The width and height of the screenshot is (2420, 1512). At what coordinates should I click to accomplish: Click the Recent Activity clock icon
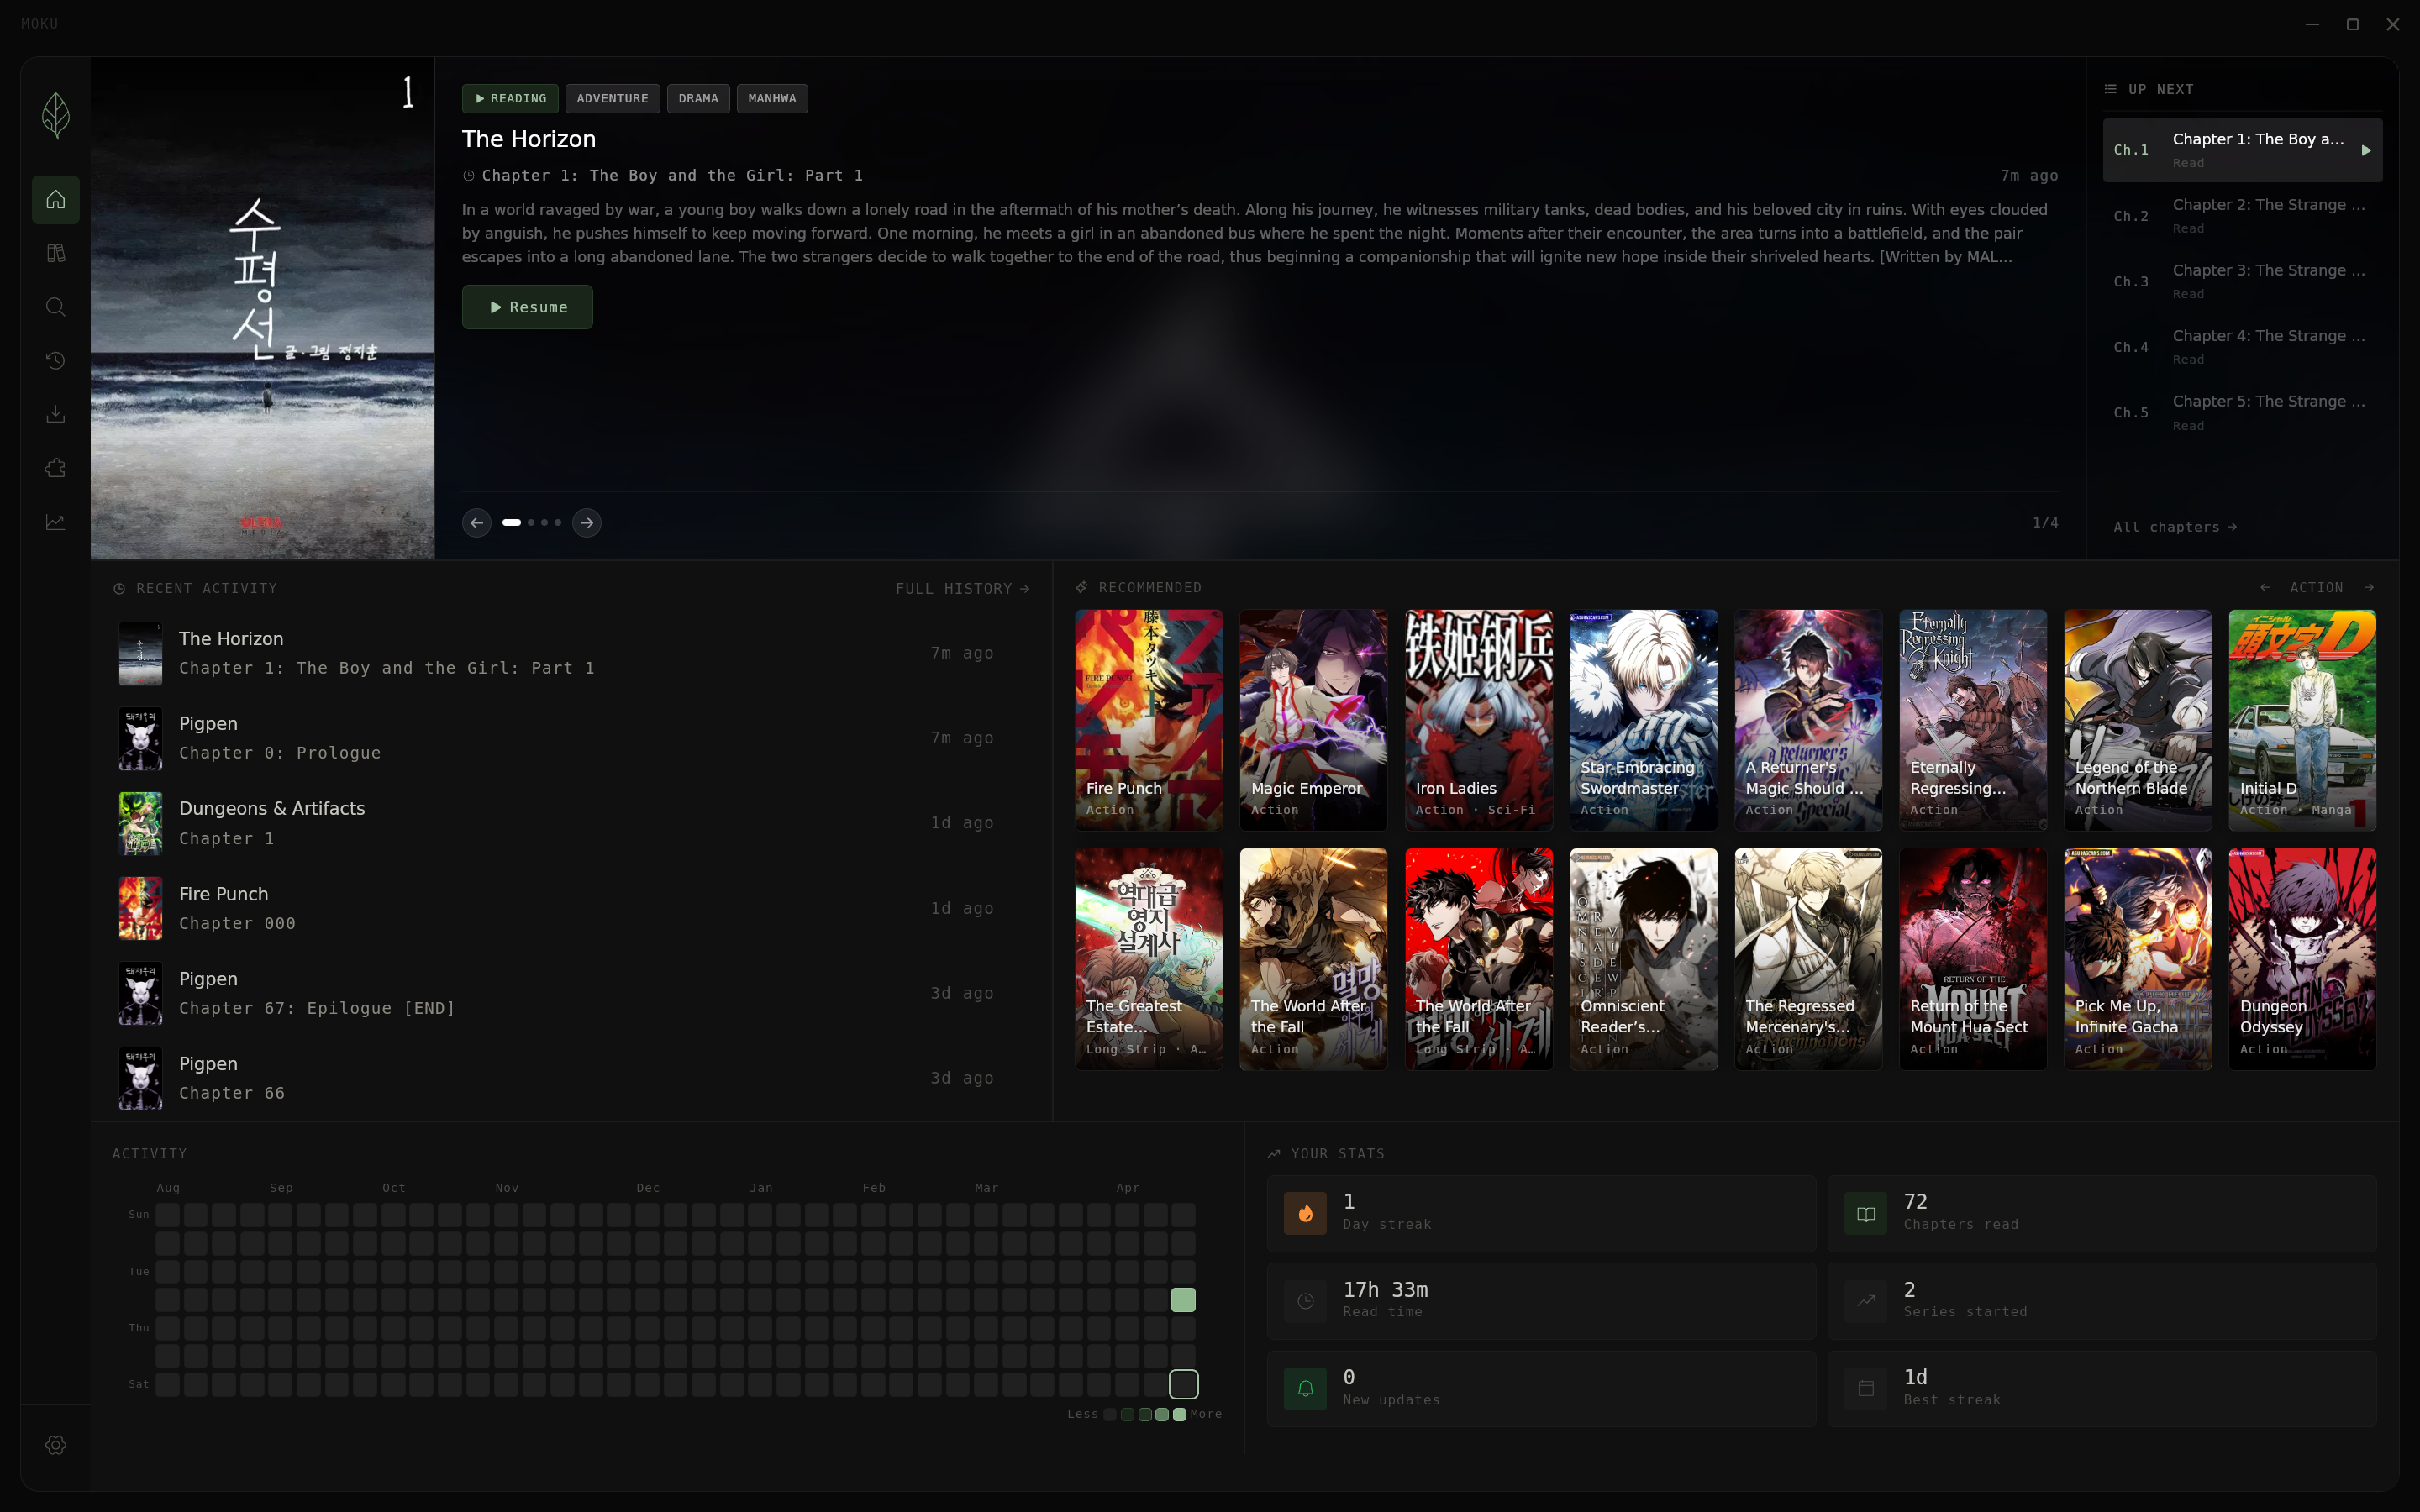(x=119, y=589)
